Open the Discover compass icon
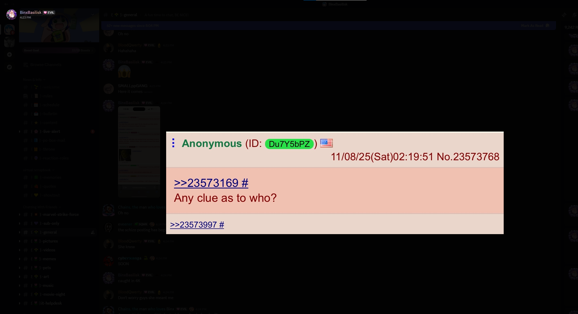 [x=9, y=67]
